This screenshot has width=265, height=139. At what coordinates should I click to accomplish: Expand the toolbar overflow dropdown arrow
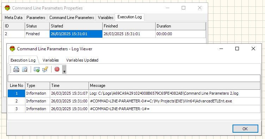click(64, 69)
